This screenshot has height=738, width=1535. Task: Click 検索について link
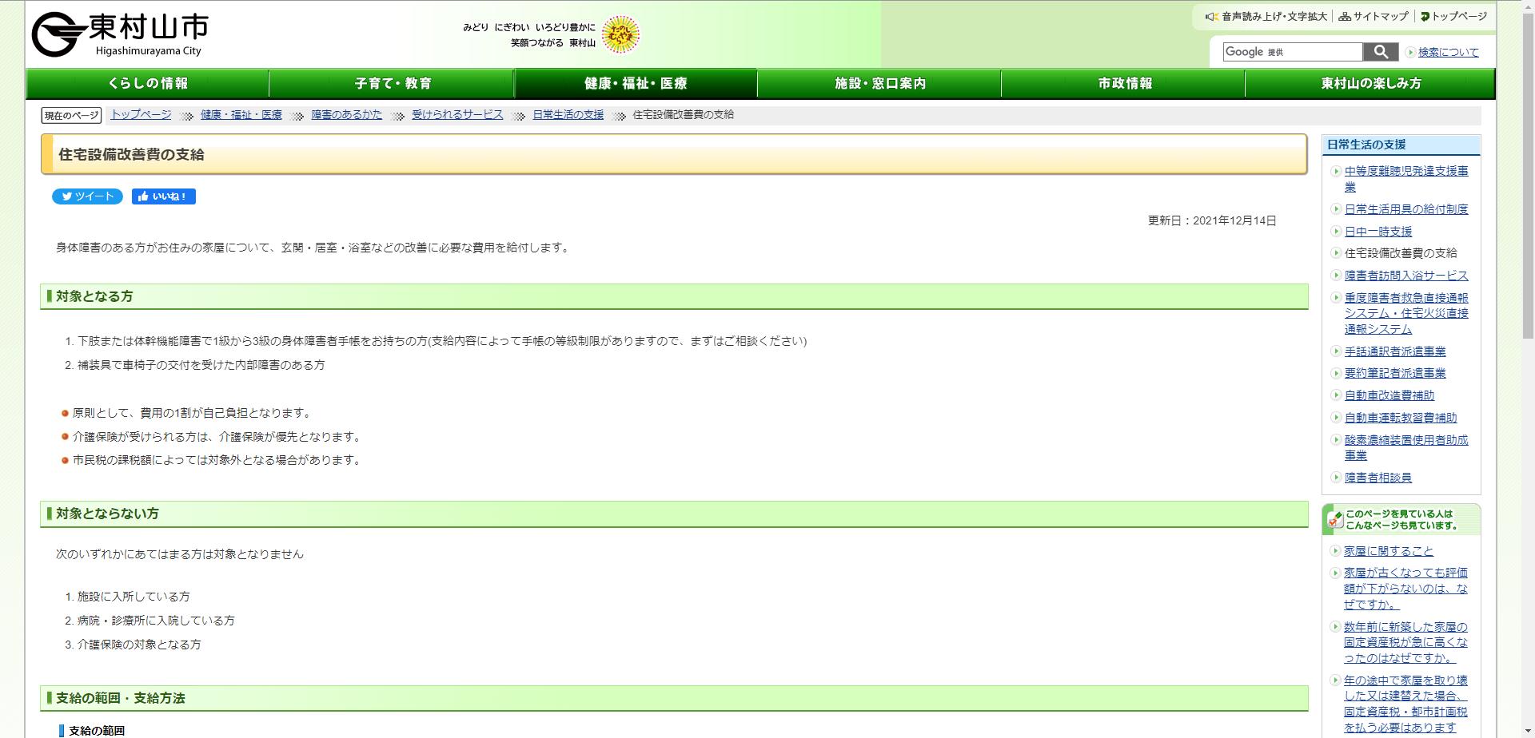click(1448, 52)
